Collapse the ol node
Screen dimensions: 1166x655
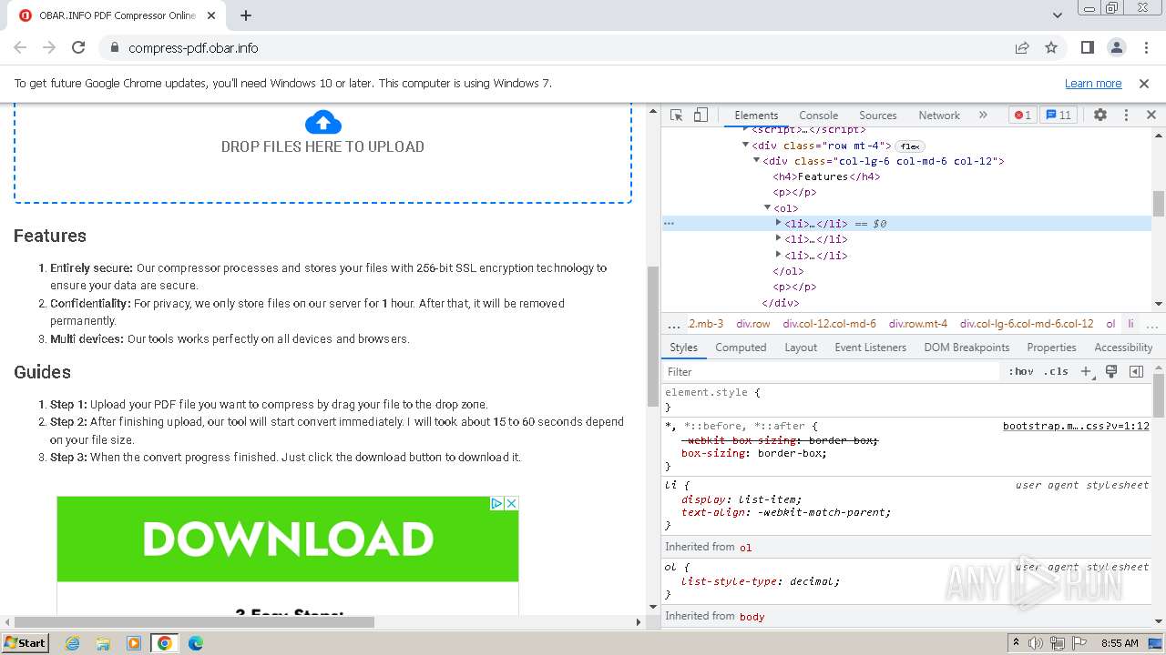coord(767,208)
